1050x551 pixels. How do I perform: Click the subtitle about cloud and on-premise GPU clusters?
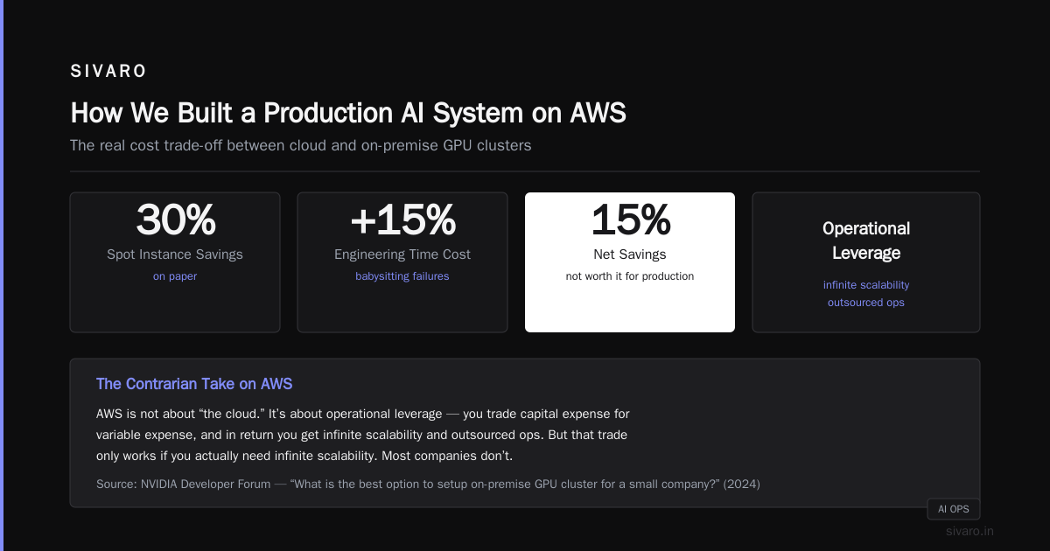(x=300, y=145)
